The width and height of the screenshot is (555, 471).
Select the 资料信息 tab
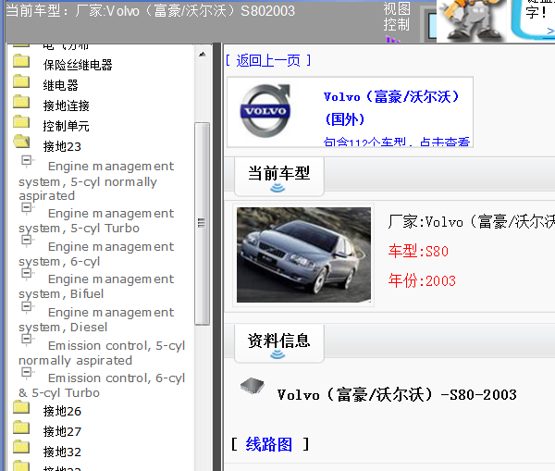click(279, 343)
